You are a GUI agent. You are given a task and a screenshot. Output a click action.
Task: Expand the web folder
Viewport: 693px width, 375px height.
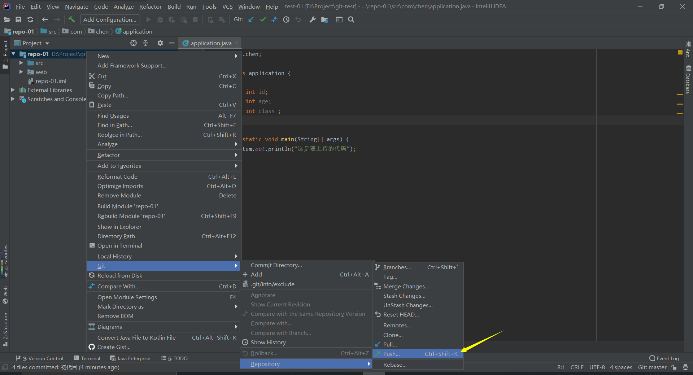click(21, 72)
